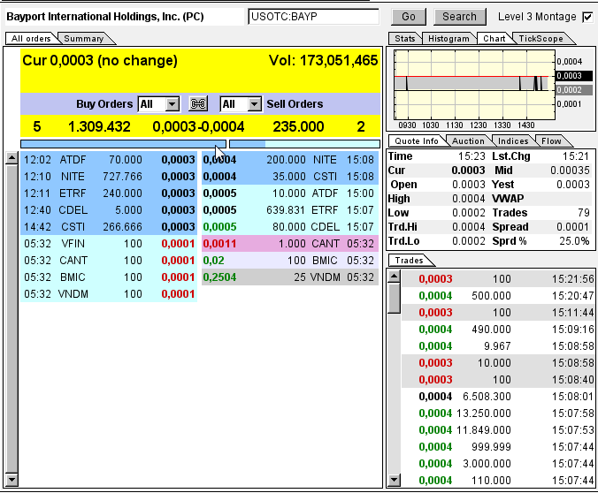This screenshot has width=598, height=493.
Task: Open the Histogram tab
Action: click(448, 39)
